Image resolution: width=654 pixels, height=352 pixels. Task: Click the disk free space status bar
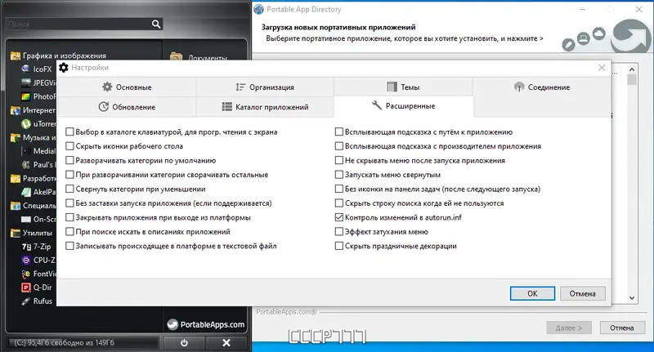point(83,342)
